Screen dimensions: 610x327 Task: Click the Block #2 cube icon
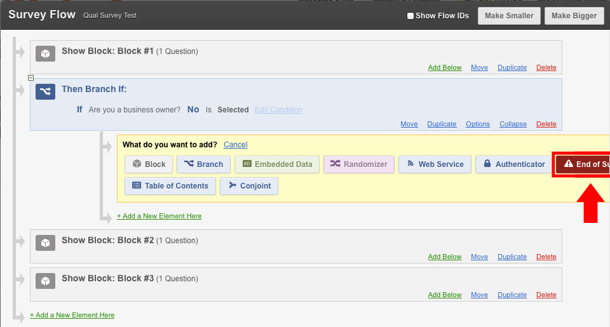(x=44, y=243)
